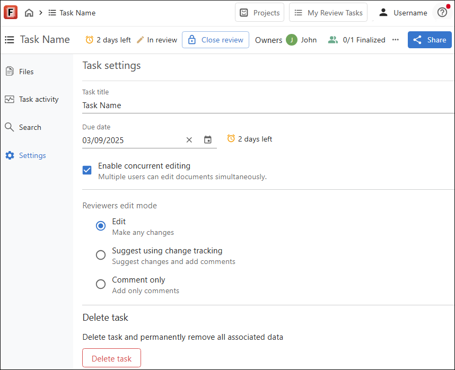Open Files in the sidebar
The width and height of the screenshot is (455, 370).
[x=26, y=72]
